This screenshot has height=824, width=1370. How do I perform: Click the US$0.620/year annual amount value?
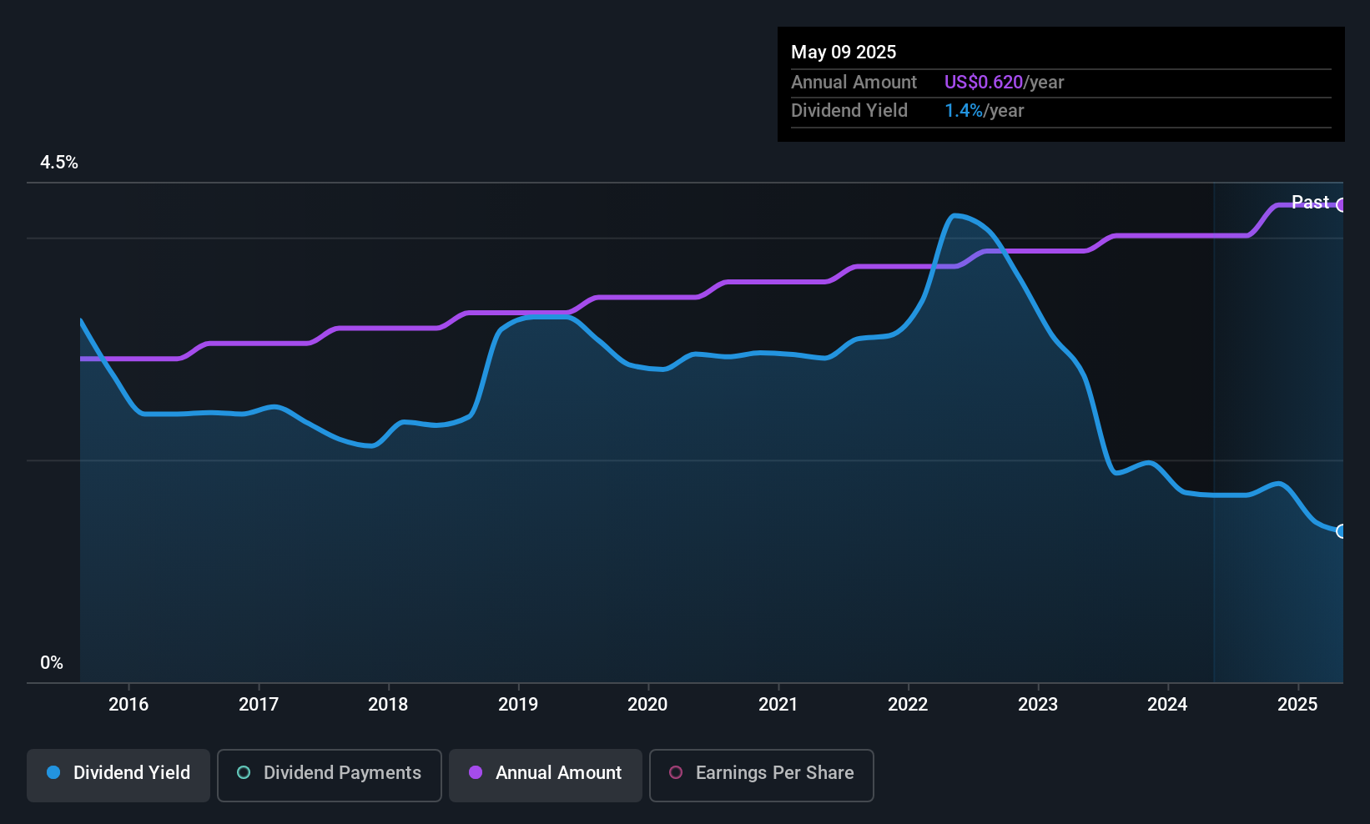[x=1004, y=83]
